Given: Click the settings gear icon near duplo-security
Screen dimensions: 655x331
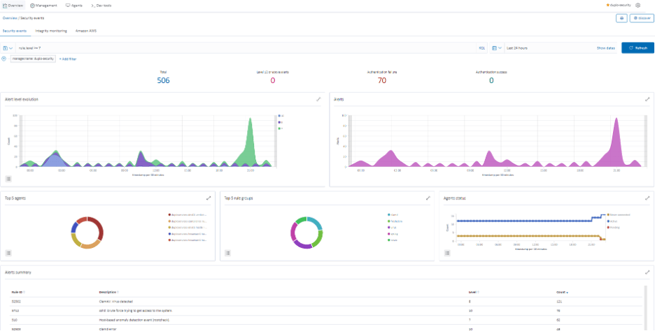Looking at the screenshot, I should coord(638,5).
